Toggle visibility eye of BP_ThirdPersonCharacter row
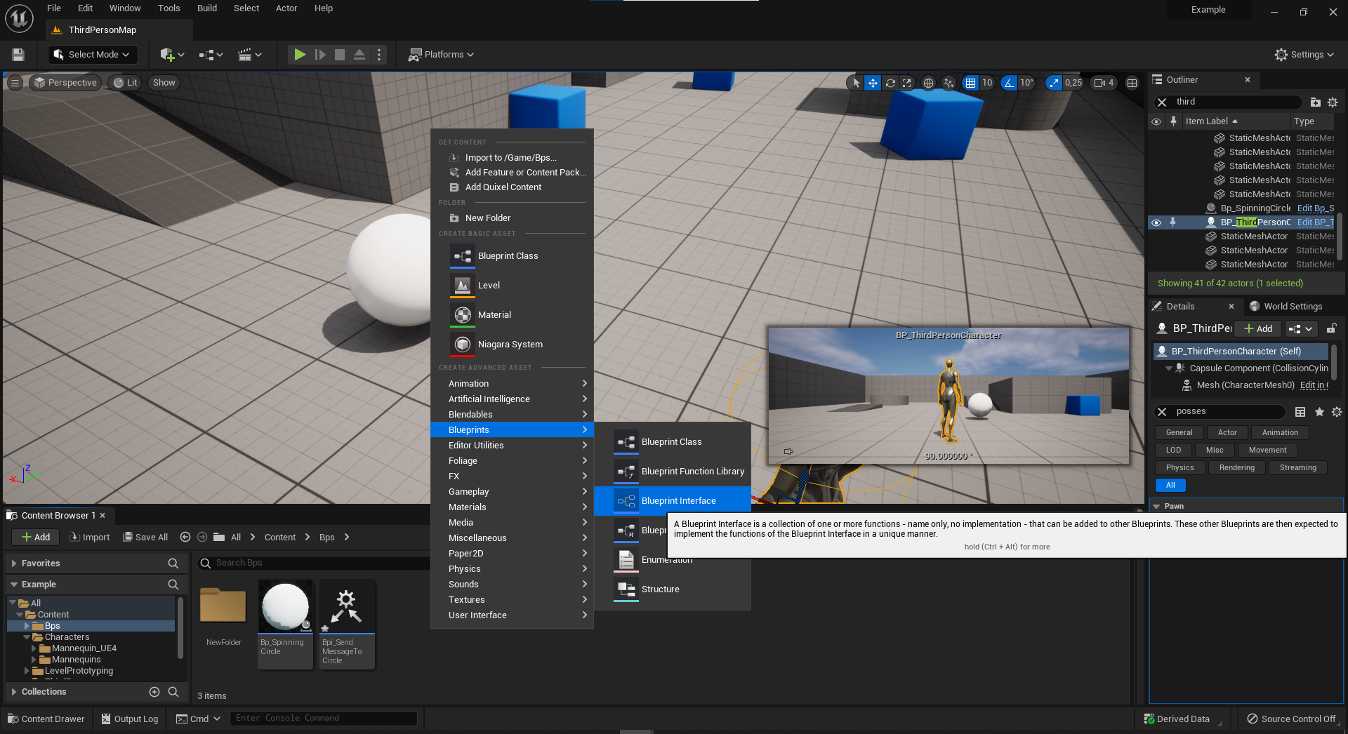This screenshot has height=734, width=1348. (1156, 222)
